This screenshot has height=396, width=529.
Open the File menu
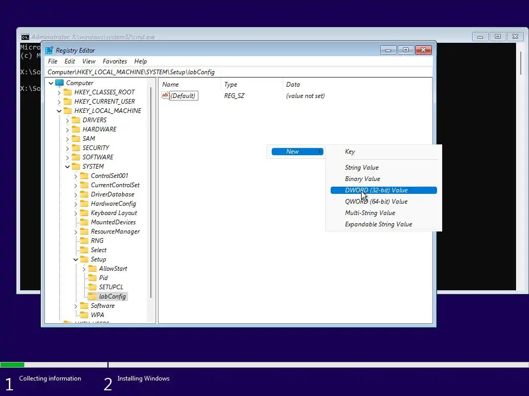[x=53, y=61]
